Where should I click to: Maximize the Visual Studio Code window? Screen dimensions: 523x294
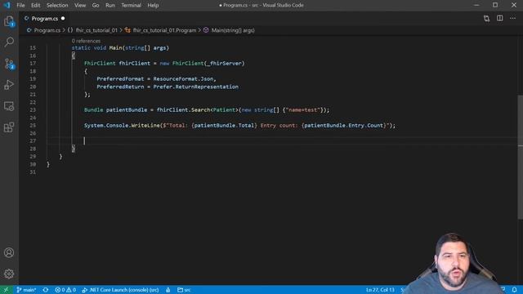495,5
